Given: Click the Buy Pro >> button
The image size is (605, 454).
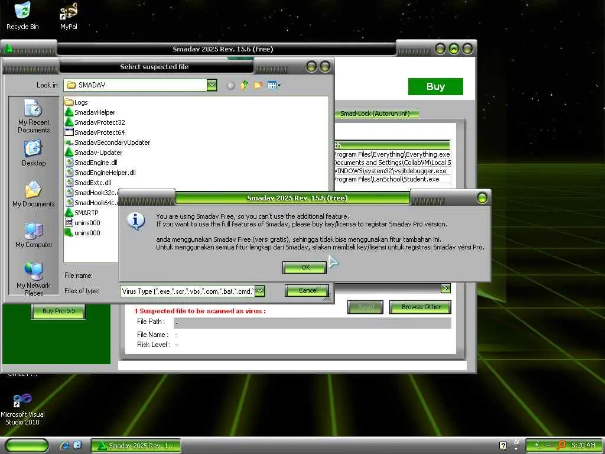Looking at the screenshot, I should [58, 311].
